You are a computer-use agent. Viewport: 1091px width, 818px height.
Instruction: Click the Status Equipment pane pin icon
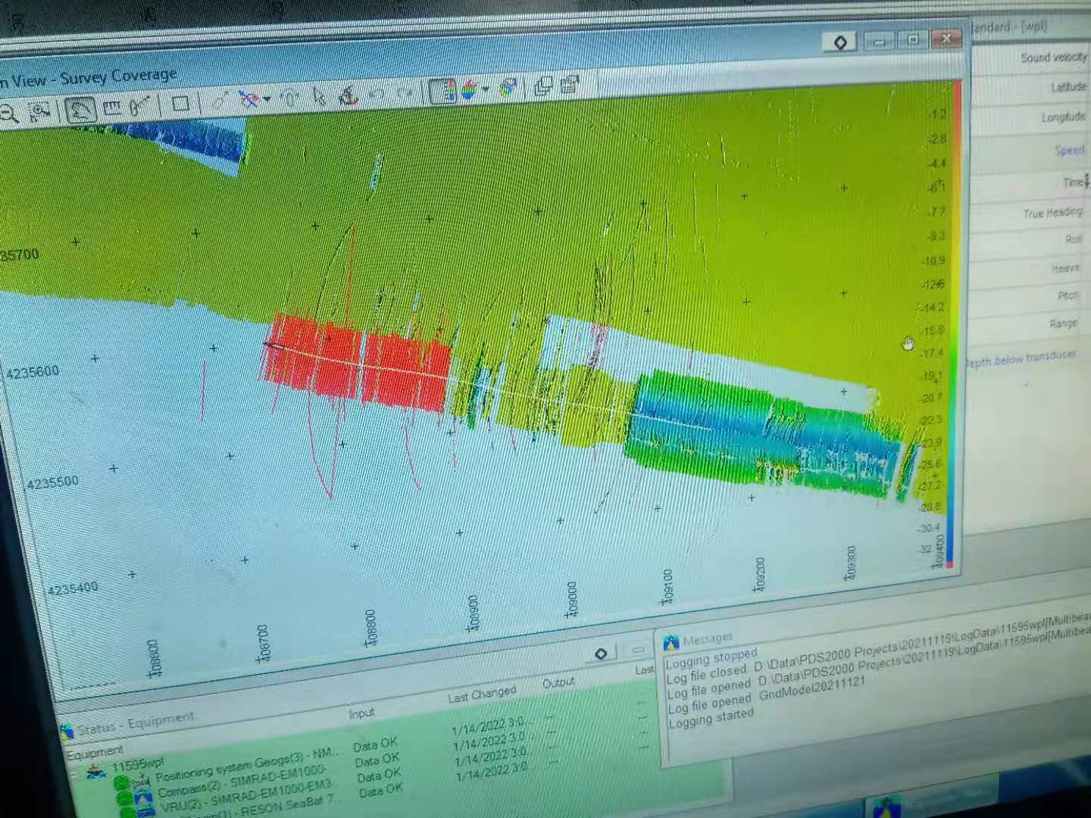(x=601, y=653)
